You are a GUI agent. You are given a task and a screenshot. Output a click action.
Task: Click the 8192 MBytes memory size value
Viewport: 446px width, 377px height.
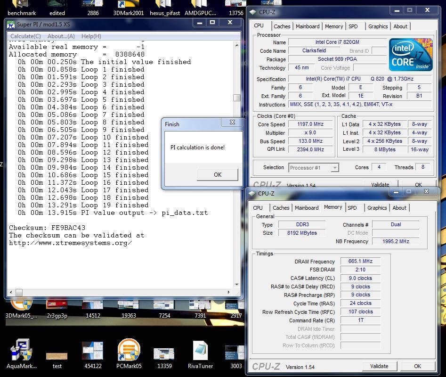pos(302,233)
